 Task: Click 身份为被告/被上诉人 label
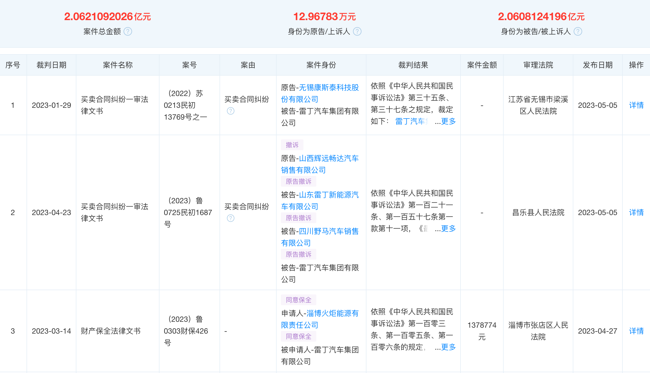tap(536, 32)
